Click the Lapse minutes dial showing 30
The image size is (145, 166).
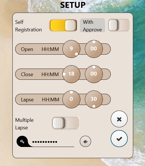[x=94, y=99]
